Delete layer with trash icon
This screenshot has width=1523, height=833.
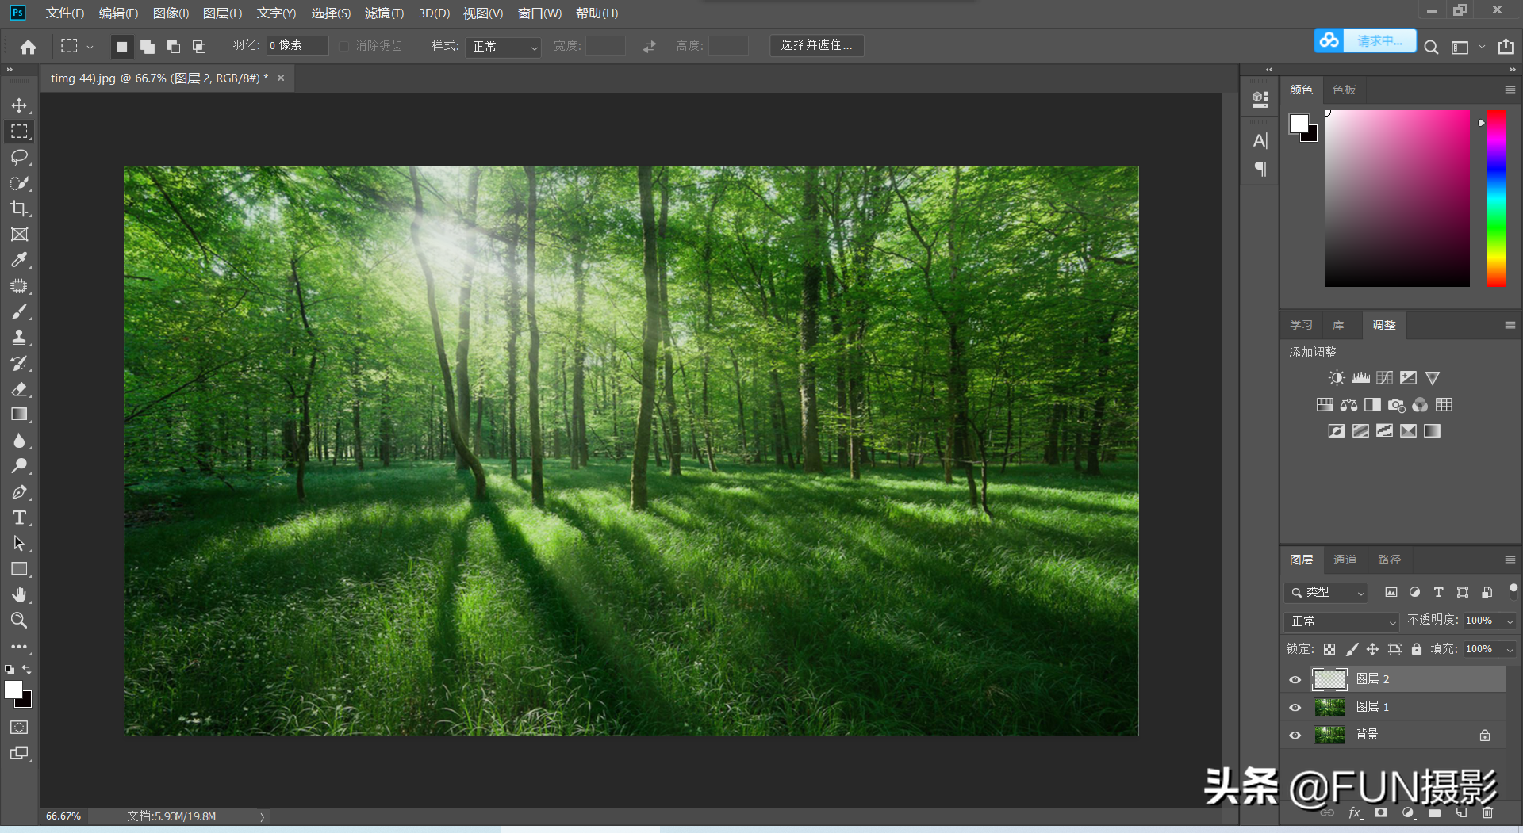[x=1487, y=812]
